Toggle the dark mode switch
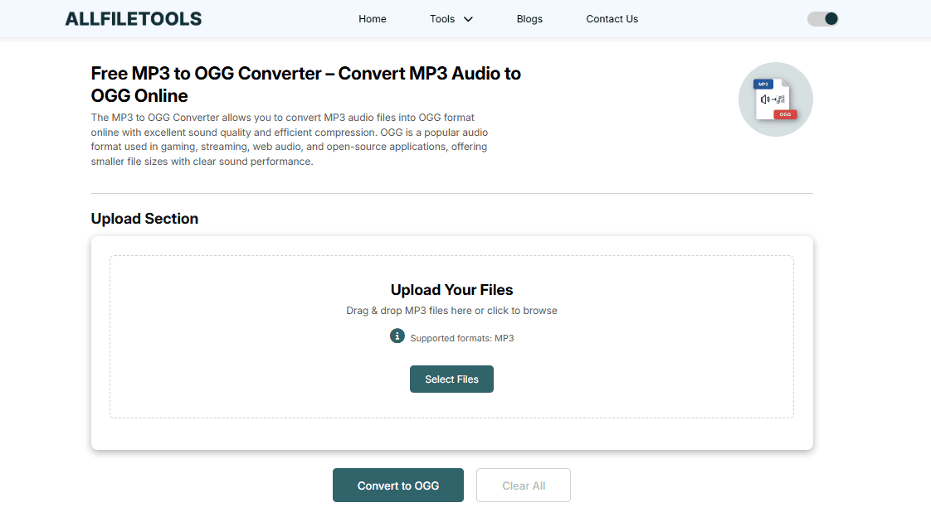This screenshot has width=931, height=517. [822, 19]
